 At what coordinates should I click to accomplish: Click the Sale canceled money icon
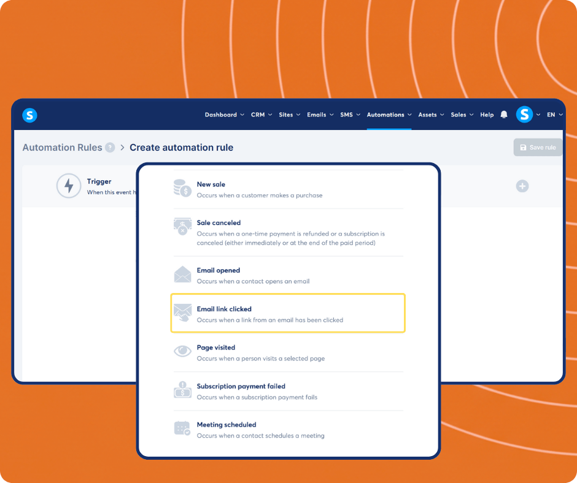(x=182, y=226)
